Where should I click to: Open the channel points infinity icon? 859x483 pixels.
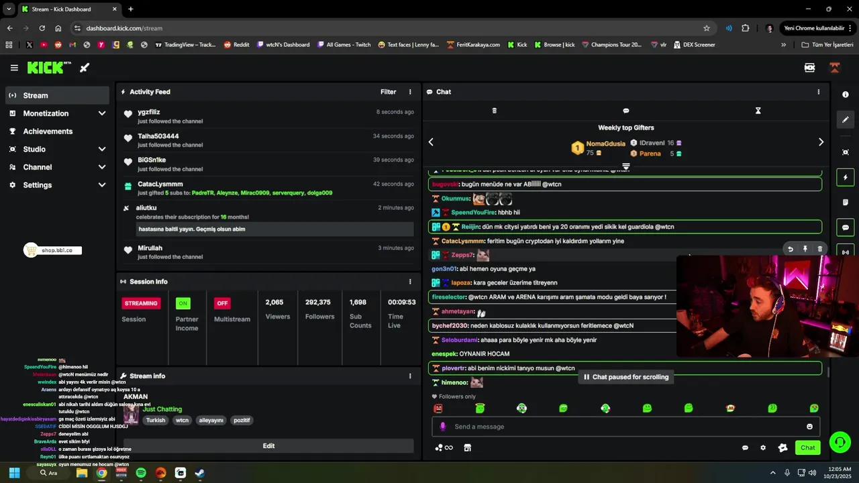click(444, 447)
